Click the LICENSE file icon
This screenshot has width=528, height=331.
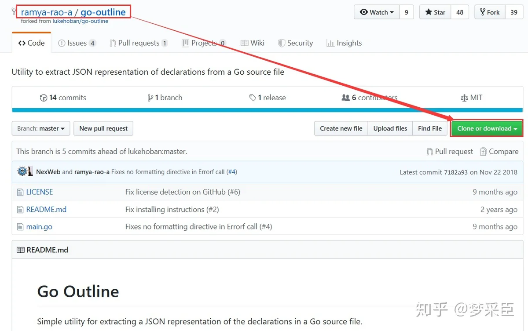click(20, 192)
